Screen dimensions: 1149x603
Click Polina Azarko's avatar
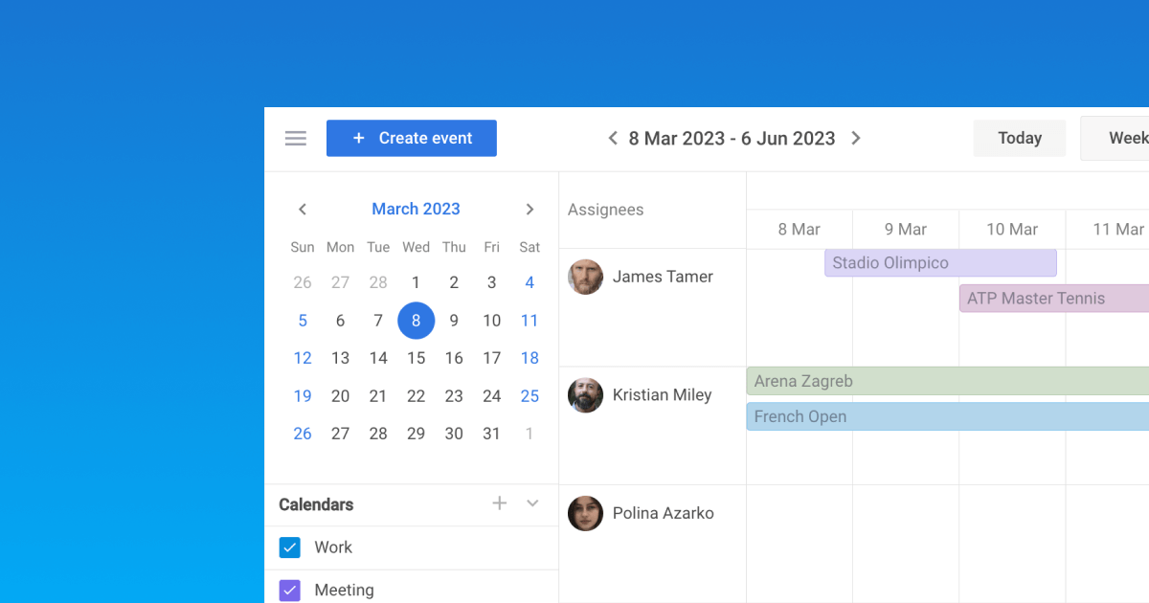click(x=585, y=513)
